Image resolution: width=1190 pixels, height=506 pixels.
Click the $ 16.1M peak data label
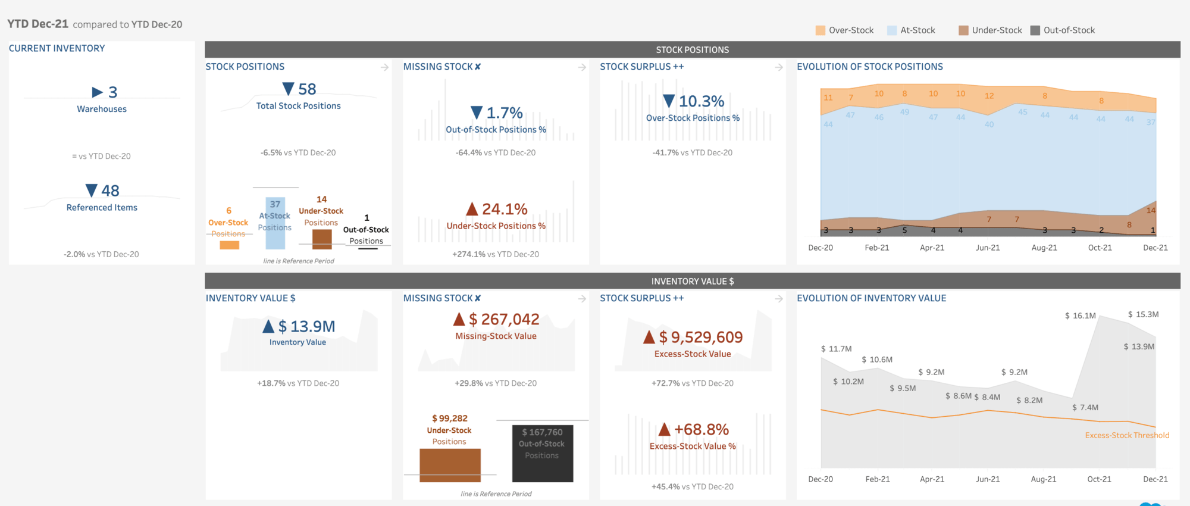click(1080, 316)
